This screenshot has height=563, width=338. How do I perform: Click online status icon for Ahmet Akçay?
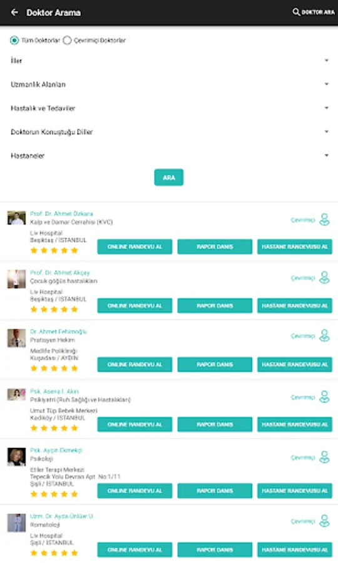coord(324,278)
